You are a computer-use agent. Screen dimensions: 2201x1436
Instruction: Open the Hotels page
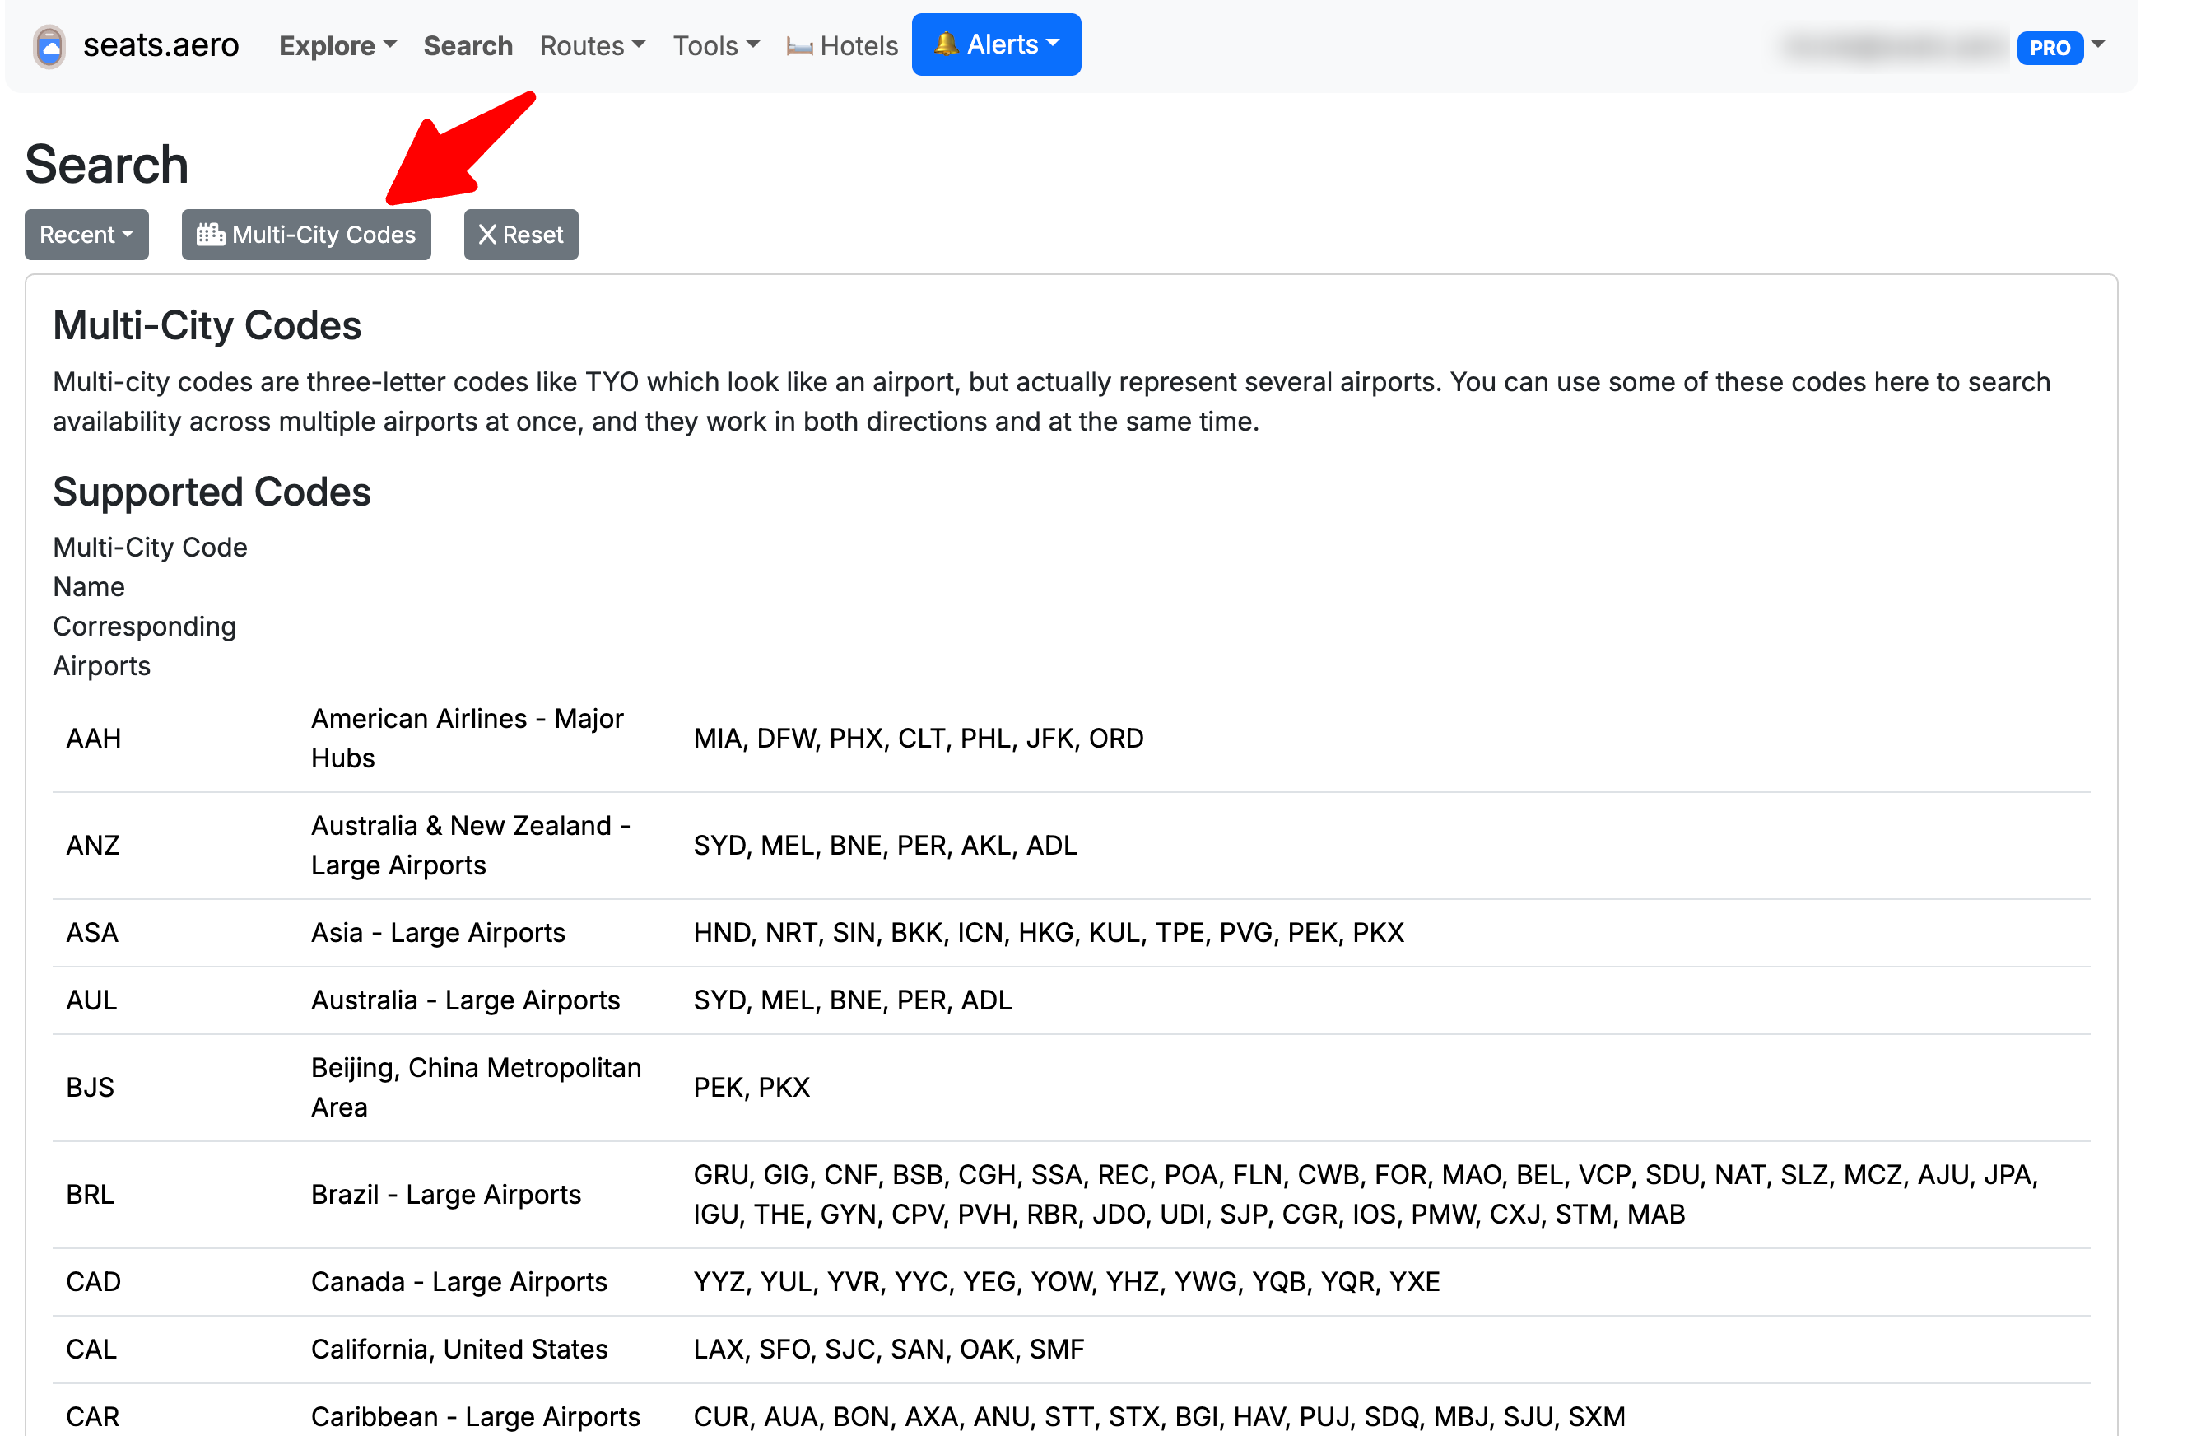pyautogui.click(x=841, y=45)
